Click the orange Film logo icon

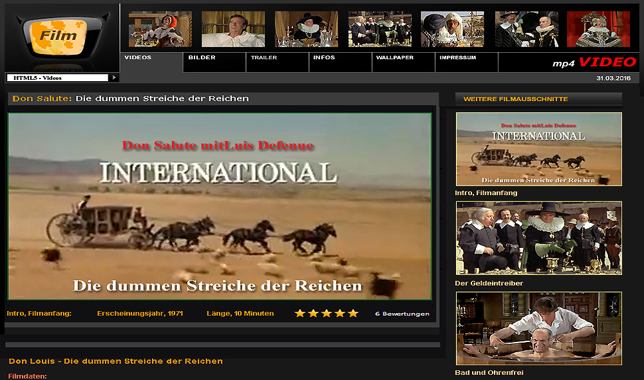[59, 36]
